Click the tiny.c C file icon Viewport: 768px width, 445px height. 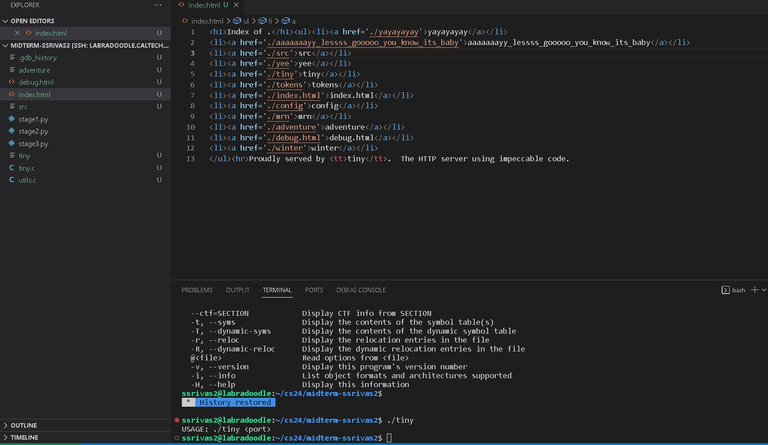coord(12,168)
